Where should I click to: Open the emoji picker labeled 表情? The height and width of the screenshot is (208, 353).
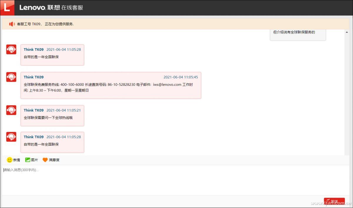point(13,160)
